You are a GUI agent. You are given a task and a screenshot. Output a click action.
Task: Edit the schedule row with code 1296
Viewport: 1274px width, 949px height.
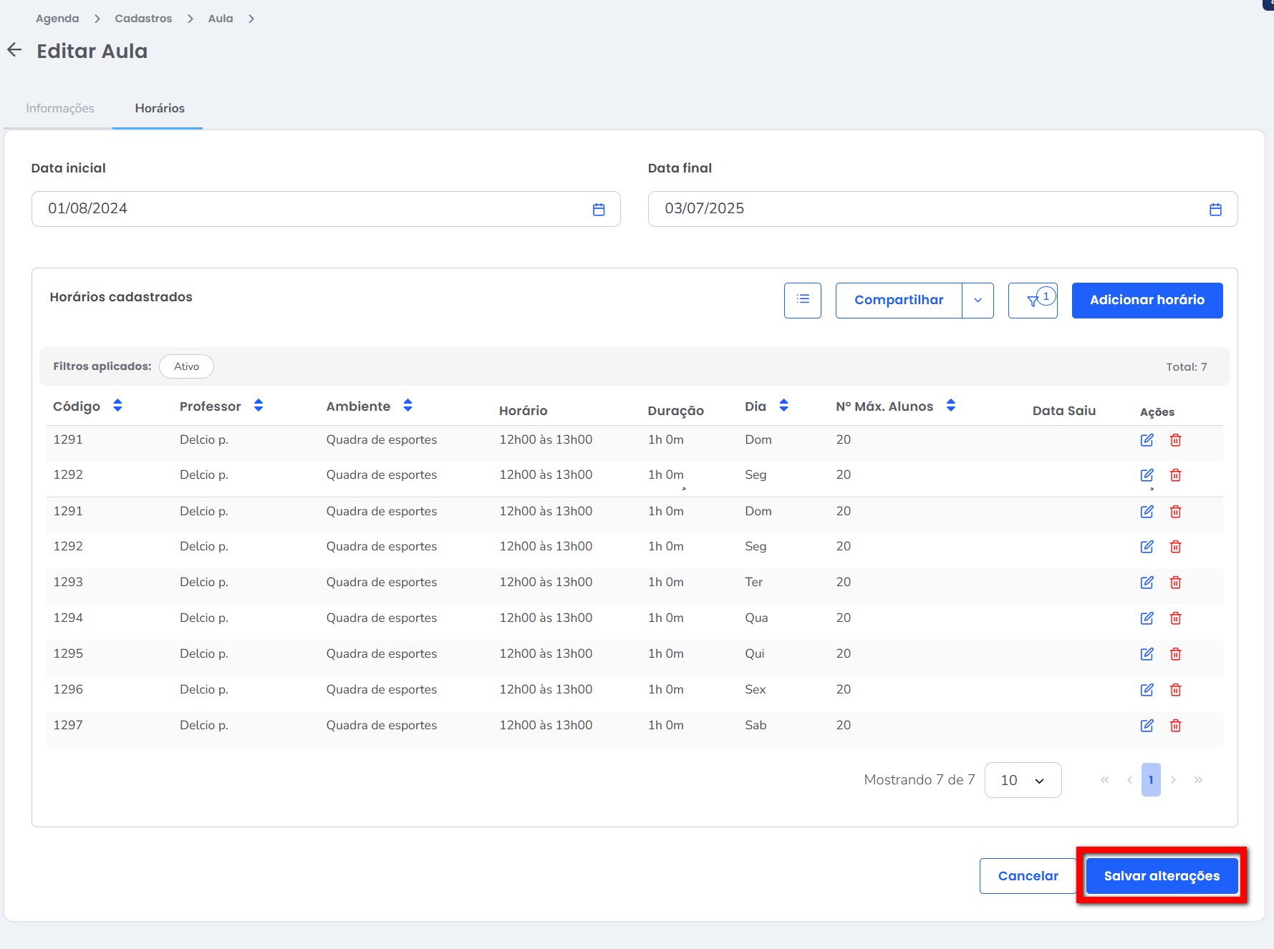click(1147, 690)
